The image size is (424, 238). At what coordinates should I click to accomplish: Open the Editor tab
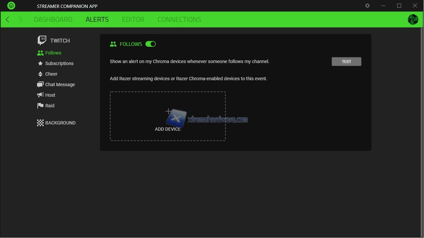coord(133,19)
